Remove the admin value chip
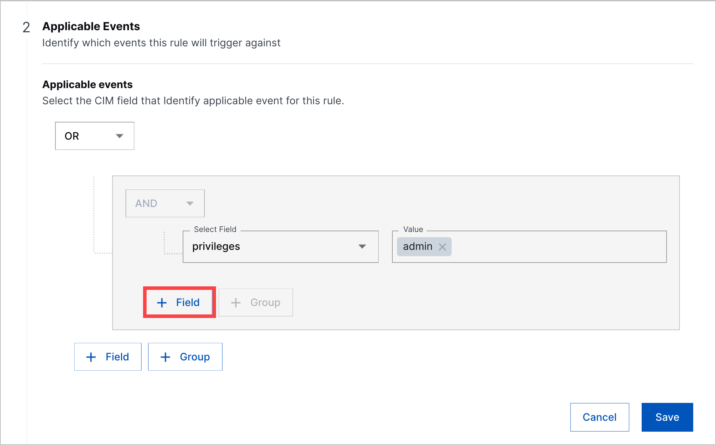The image size is (716, 445). pos(443,247)
